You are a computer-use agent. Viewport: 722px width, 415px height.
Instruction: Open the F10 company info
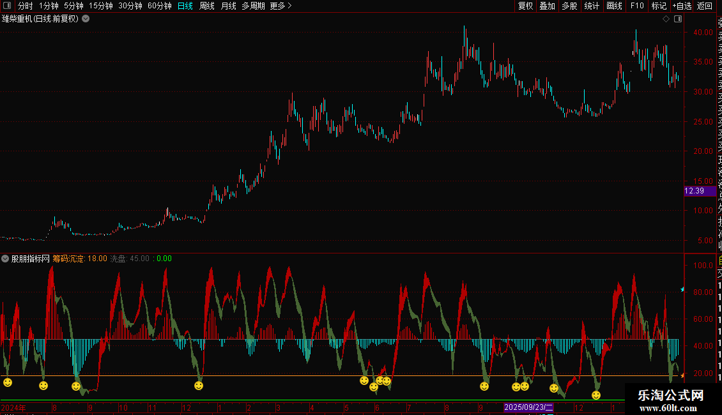(x=637, y=6)
